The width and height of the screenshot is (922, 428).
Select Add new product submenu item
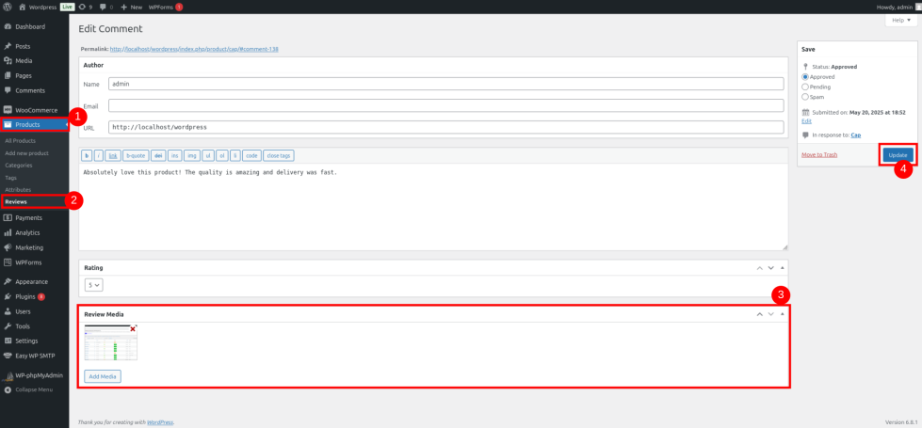point(26,152)
